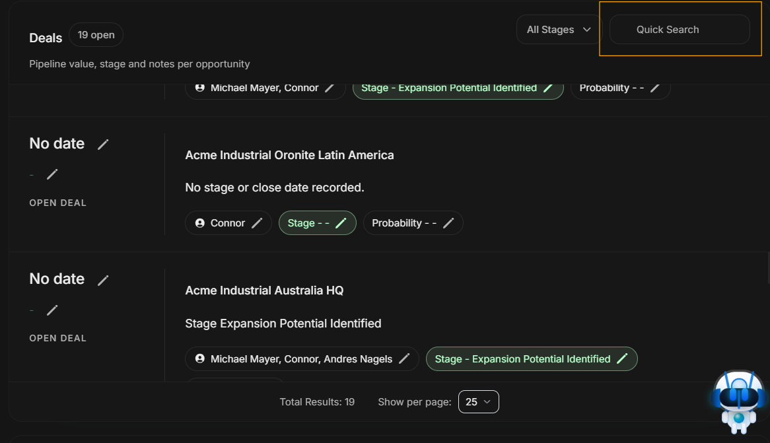Edit Probability pencil in Oronite Latin America deal

(448, 223)
